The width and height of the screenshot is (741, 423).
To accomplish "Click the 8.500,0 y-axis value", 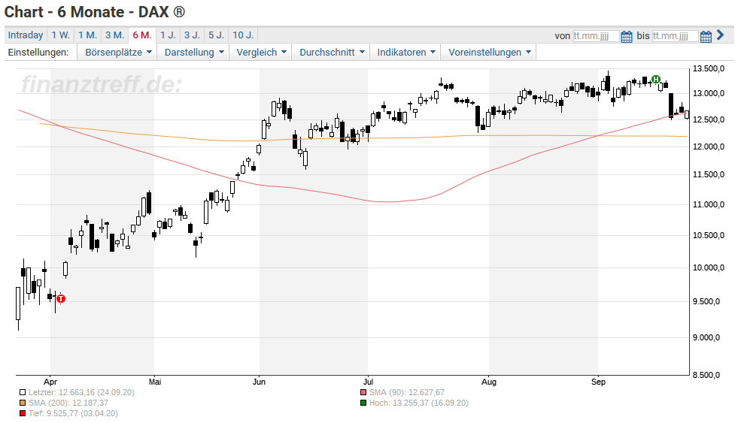I will 706,376.
